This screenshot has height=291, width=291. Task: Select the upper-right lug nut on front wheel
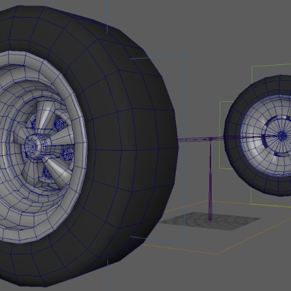(x=58, y=124)
